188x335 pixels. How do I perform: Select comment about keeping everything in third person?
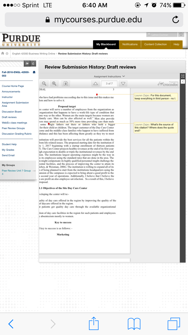point(156,97)
